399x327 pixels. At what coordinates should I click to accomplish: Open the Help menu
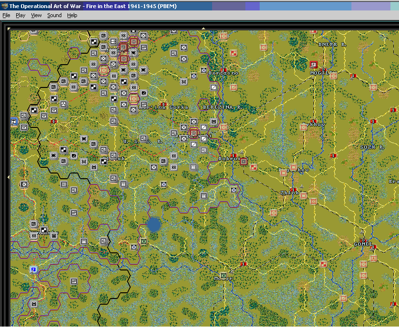pos(72,16)
